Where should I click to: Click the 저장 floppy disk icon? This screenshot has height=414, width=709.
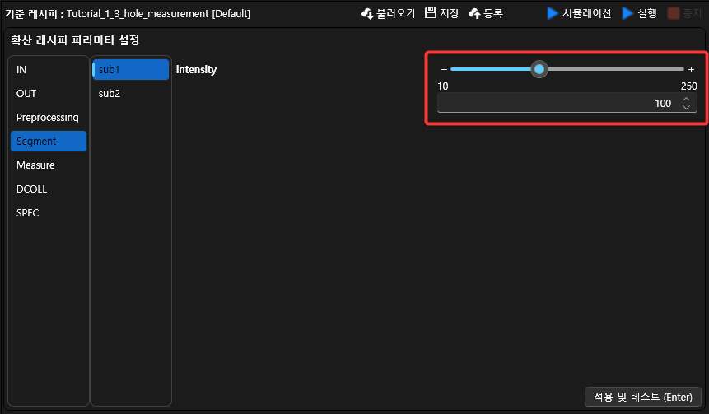point(430,13)
